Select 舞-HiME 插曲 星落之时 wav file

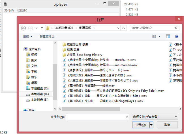[105, 96]
